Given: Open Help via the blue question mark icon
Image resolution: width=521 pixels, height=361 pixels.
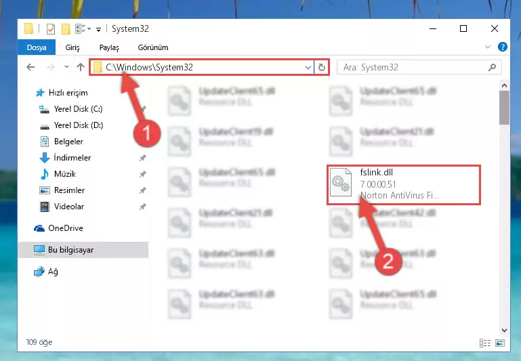Looking at the screenshot, I should (x=503, y=47).
